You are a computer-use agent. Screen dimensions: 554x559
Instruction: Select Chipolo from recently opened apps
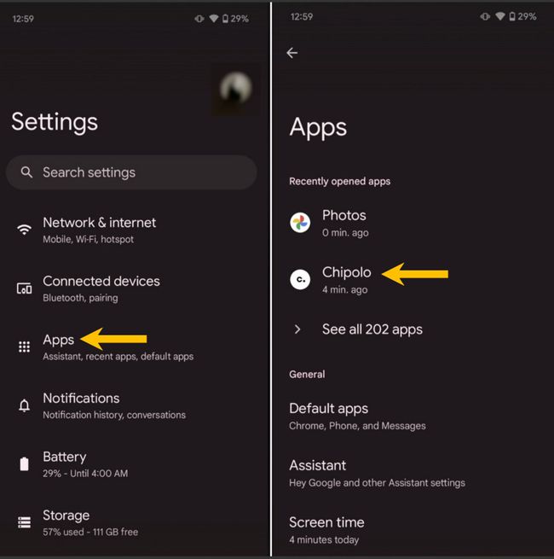click(413, 280)
